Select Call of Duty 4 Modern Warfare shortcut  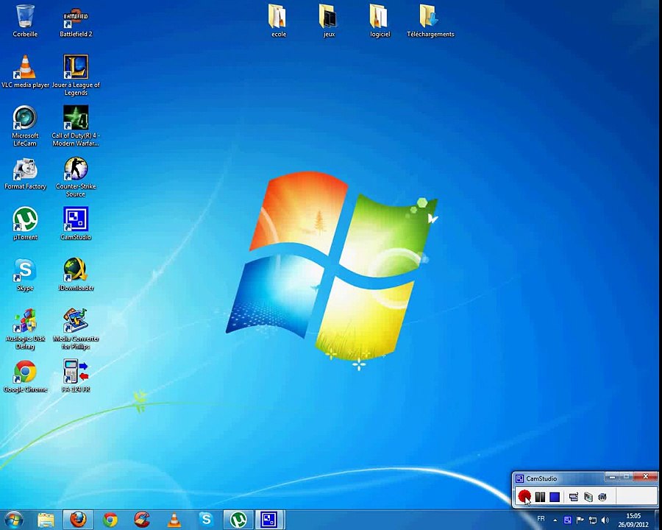76,126
